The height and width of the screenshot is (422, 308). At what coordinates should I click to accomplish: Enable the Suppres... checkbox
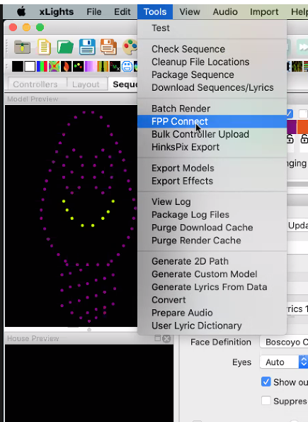266,401
